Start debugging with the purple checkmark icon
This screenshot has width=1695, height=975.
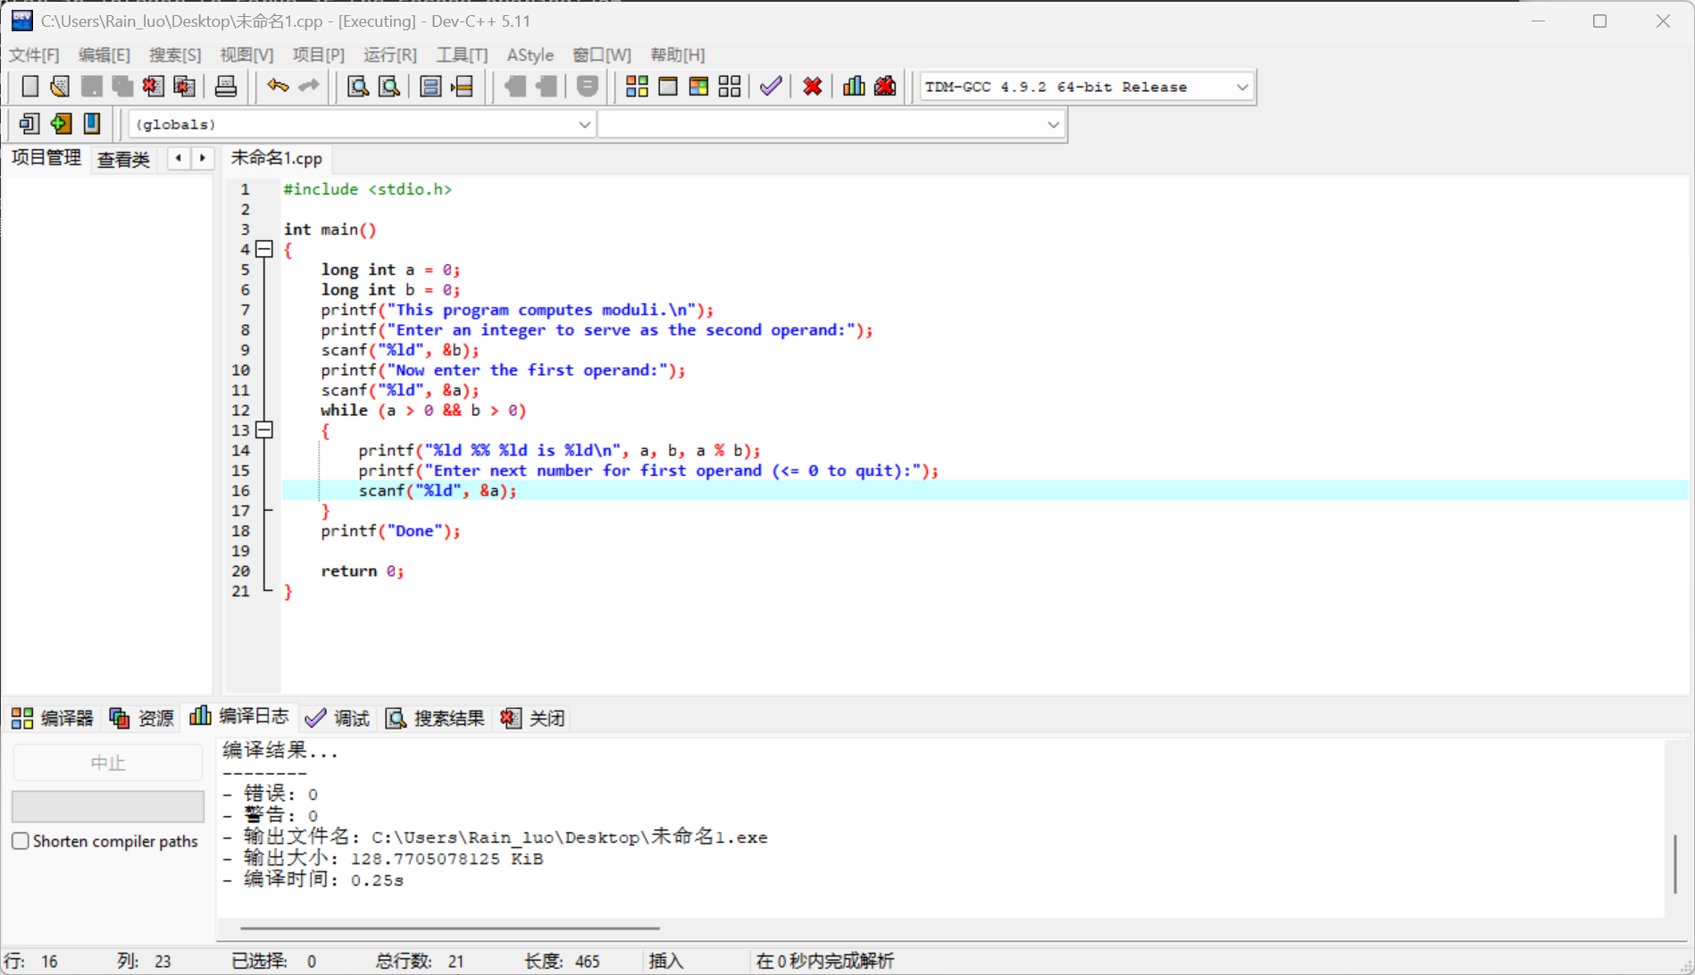[x=771, y=87]
